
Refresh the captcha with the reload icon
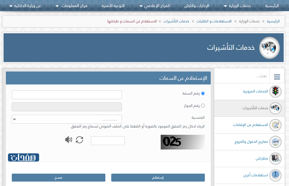[79, 139]
